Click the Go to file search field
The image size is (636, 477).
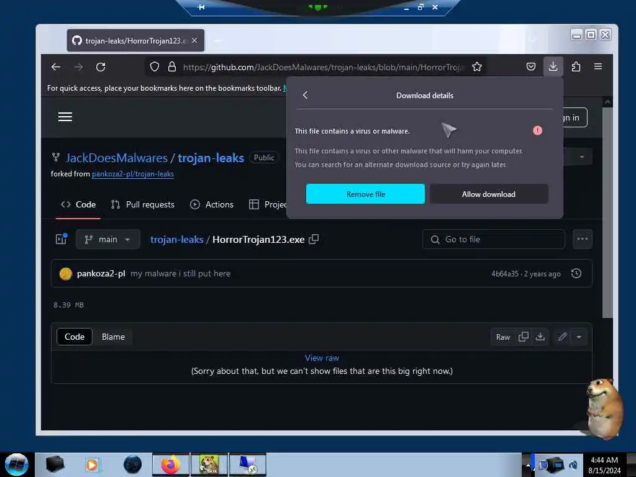494,239
